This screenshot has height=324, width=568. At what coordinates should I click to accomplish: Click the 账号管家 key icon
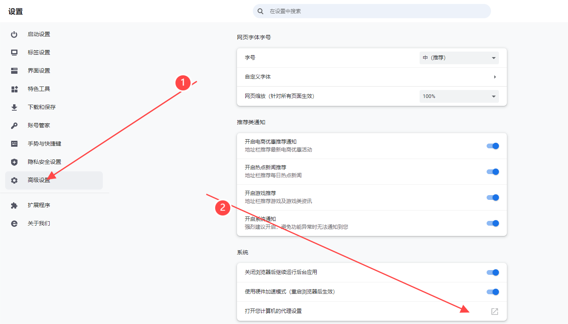tap(14, 125)
